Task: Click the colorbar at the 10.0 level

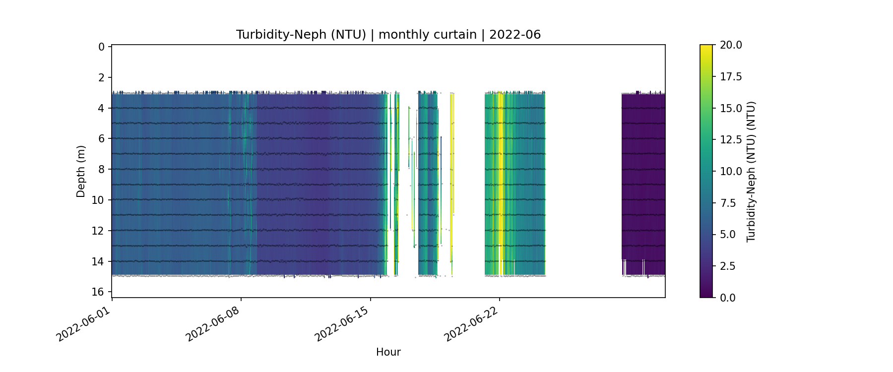Action: pyautogui.click(x=706, y=171)
